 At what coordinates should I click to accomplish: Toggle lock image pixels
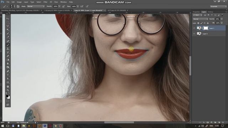point(202,23)
